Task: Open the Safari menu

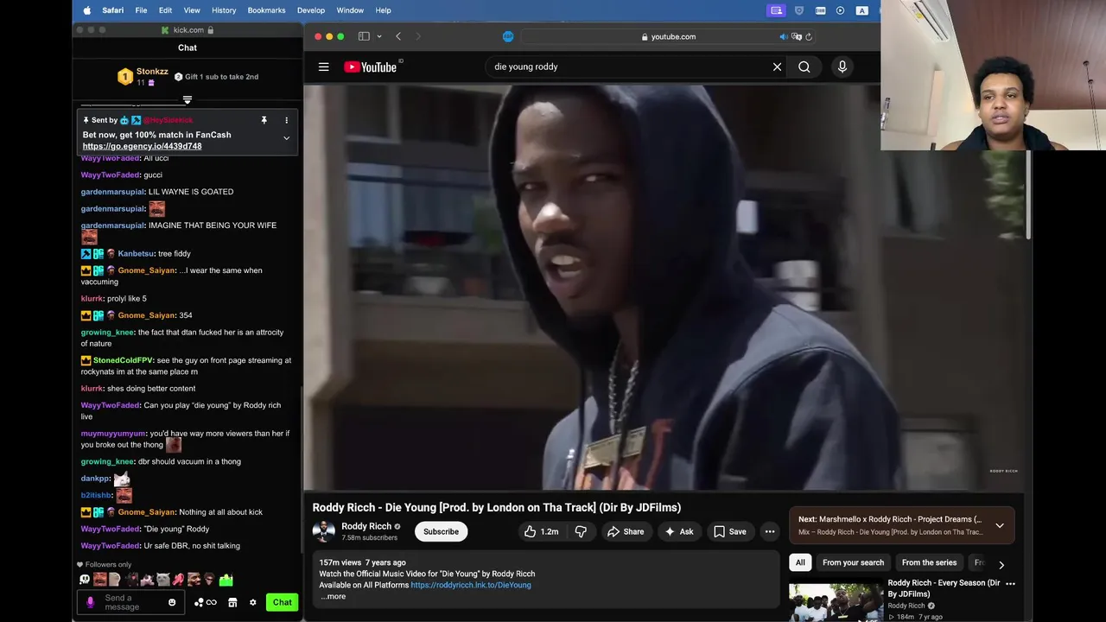Action: pos(112,10)
